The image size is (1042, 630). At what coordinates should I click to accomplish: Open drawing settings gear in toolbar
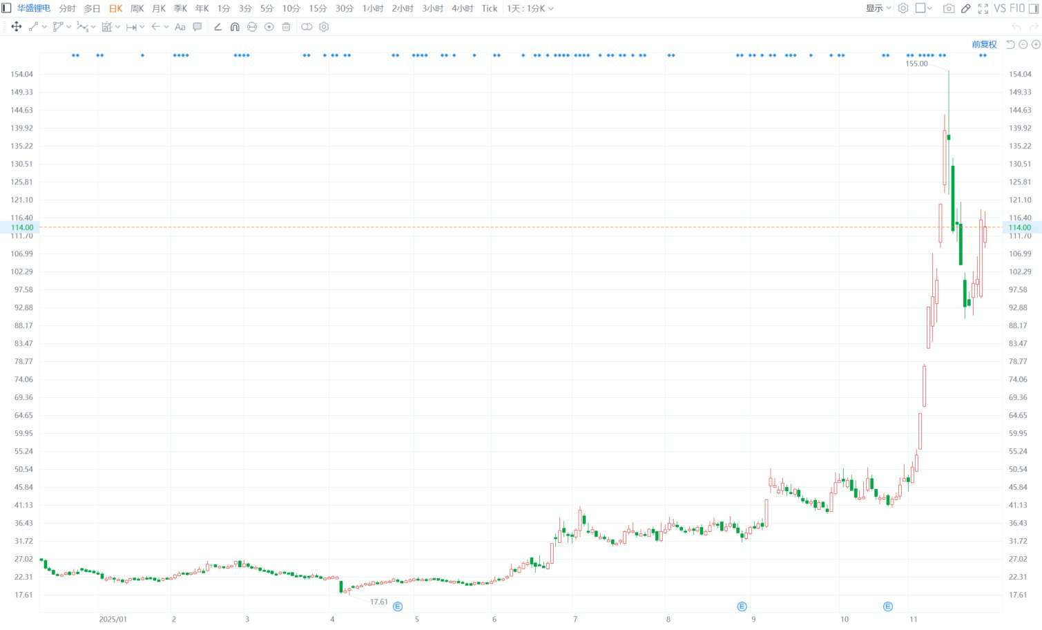(x=324, y=27)
